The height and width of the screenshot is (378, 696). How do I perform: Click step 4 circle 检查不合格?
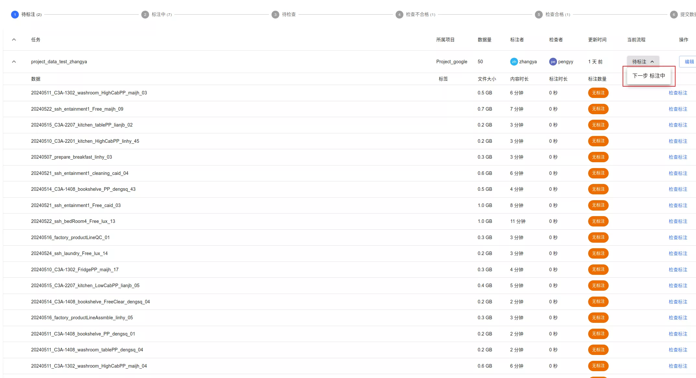click(x=399, y=15)
